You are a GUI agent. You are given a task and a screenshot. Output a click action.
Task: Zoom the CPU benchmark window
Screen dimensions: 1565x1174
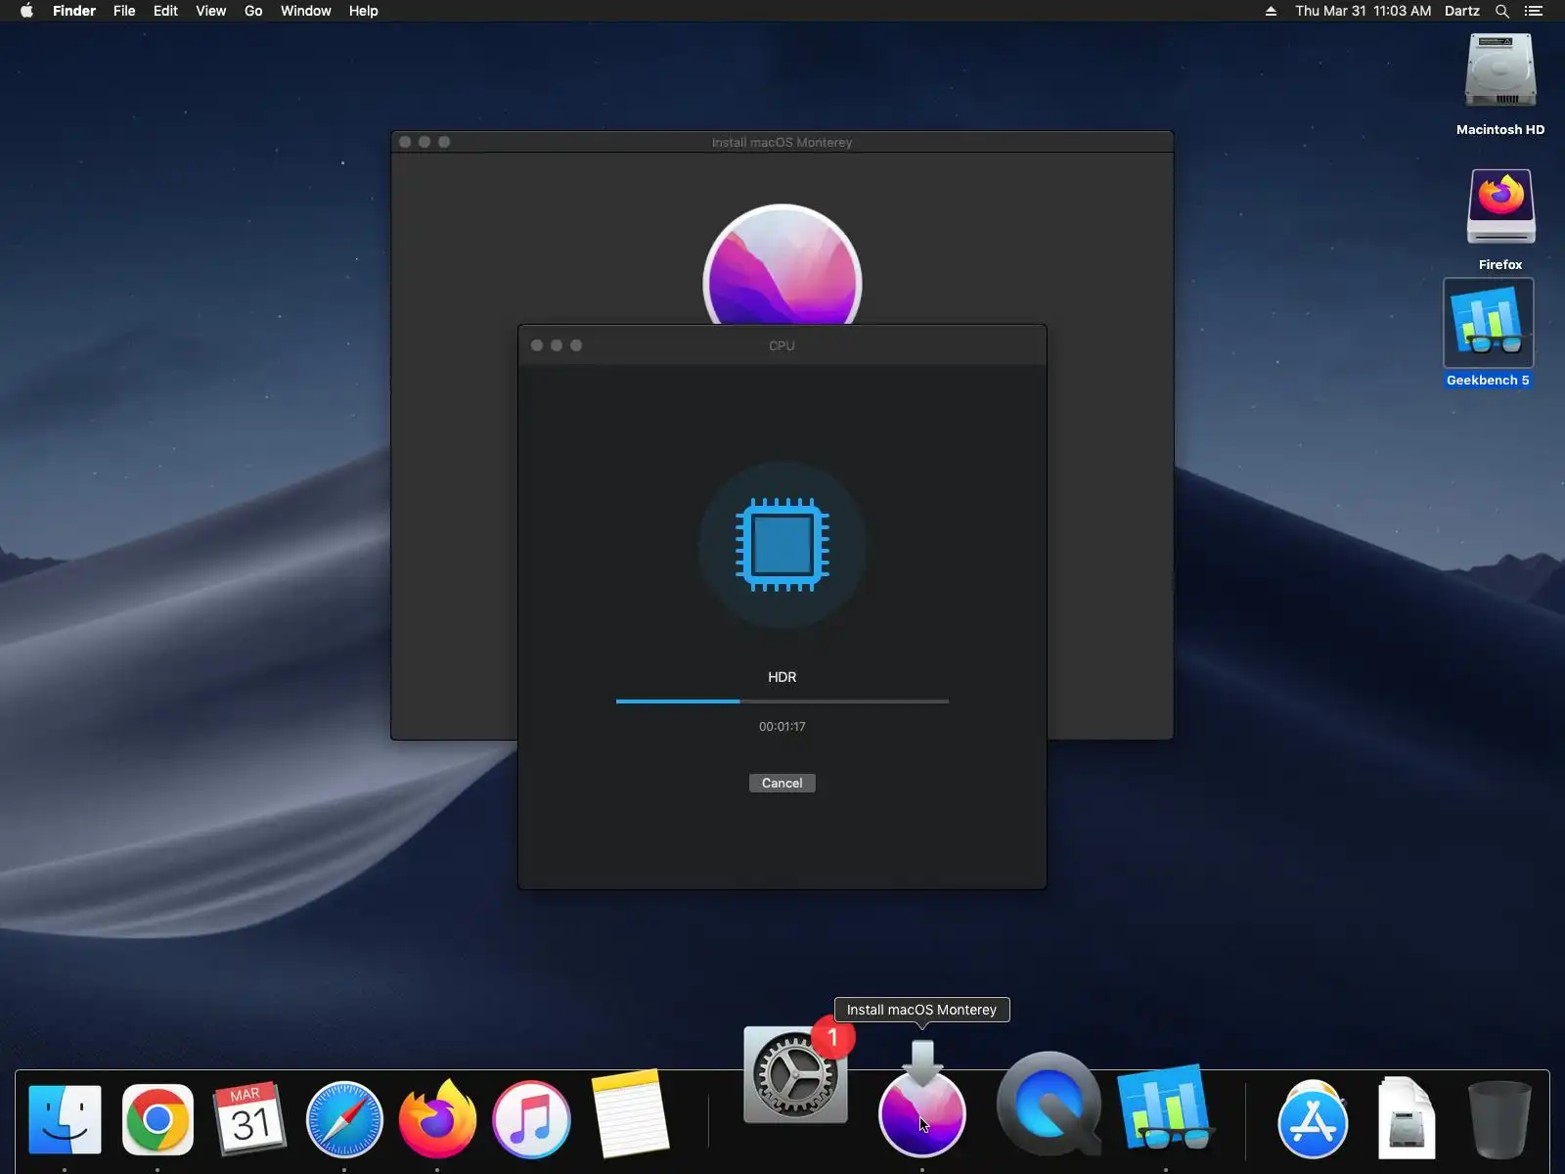[x=576, y=345]
